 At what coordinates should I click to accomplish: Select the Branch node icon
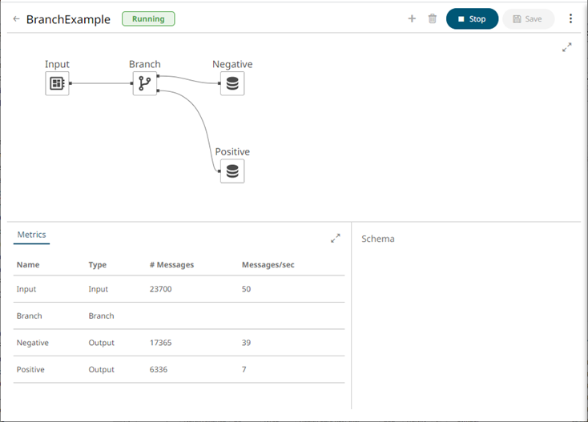click(x=145, y=83)
